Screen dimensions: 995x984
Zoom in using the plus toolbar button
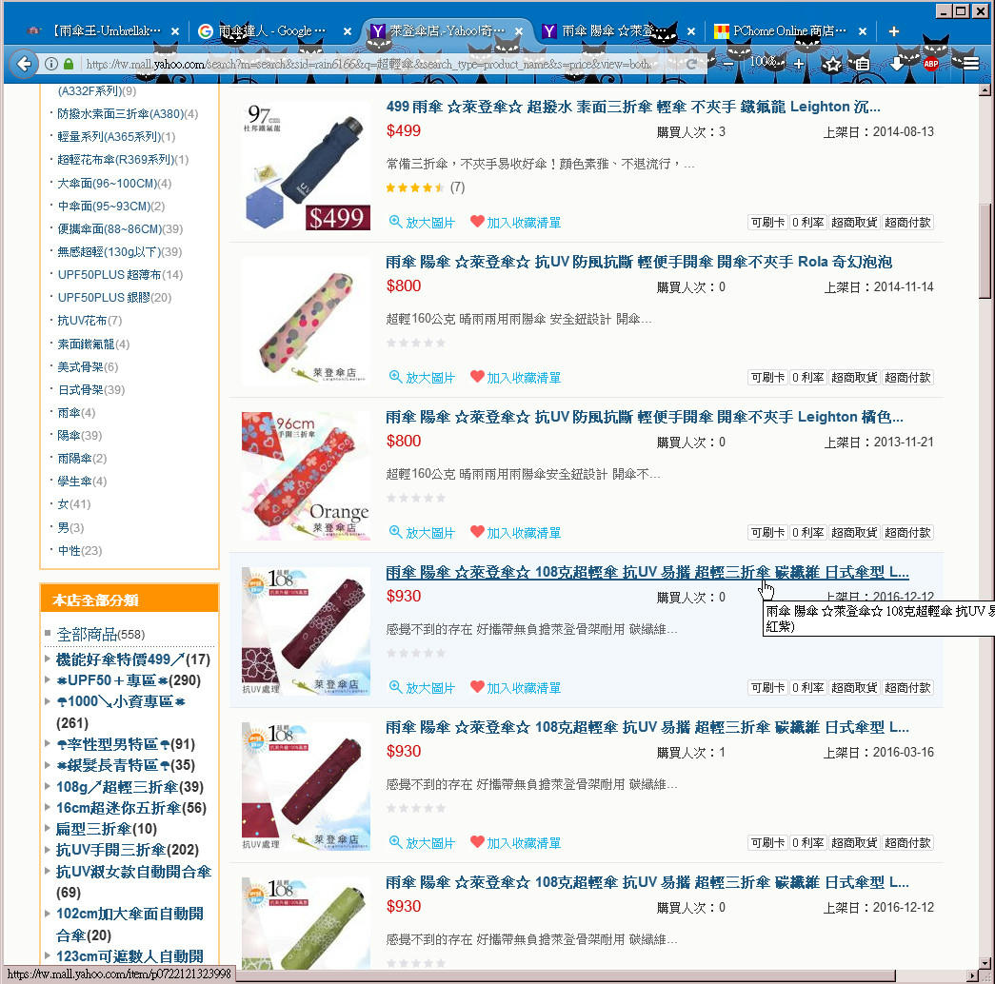pyautogui.click(x=799, y=64)
